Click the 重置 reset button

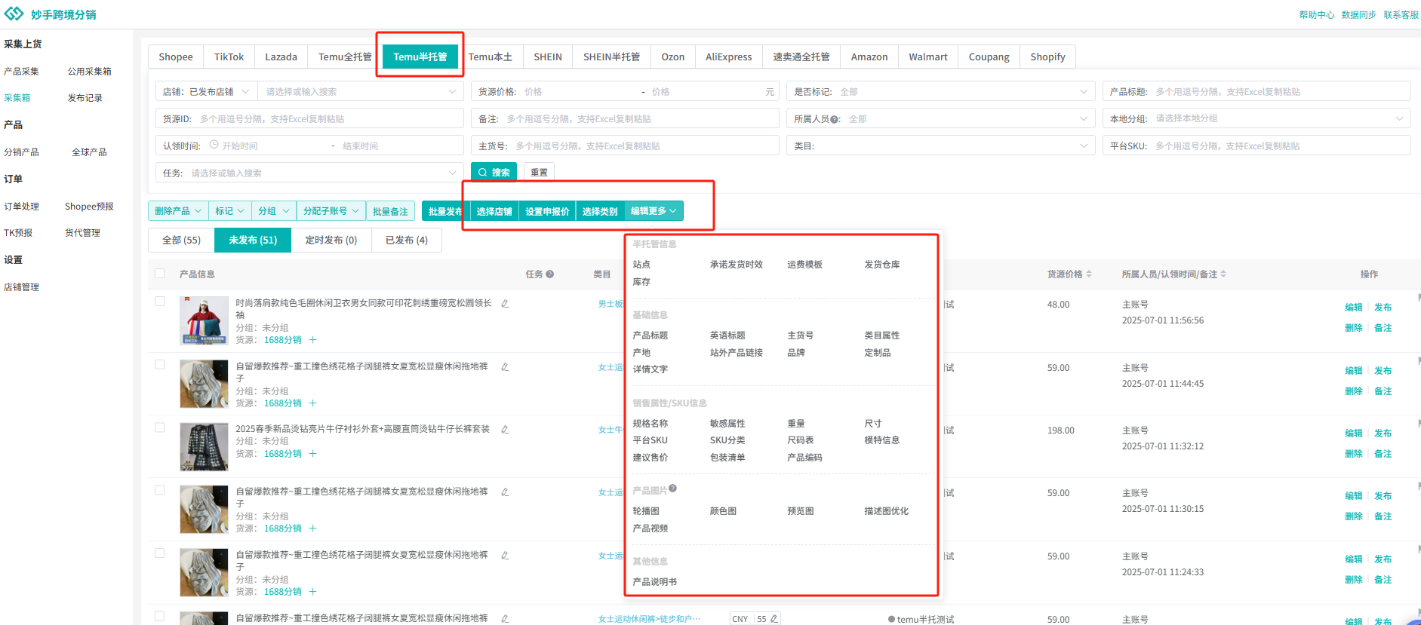[539, 173]
